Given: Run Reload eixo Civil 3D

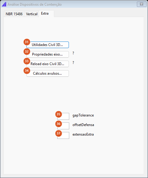Looking at the screenshot, I should pos(48,64).
